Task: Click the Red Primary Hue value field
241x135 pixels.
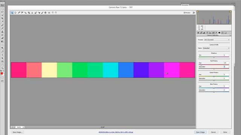Action: [x=226, y=63]
